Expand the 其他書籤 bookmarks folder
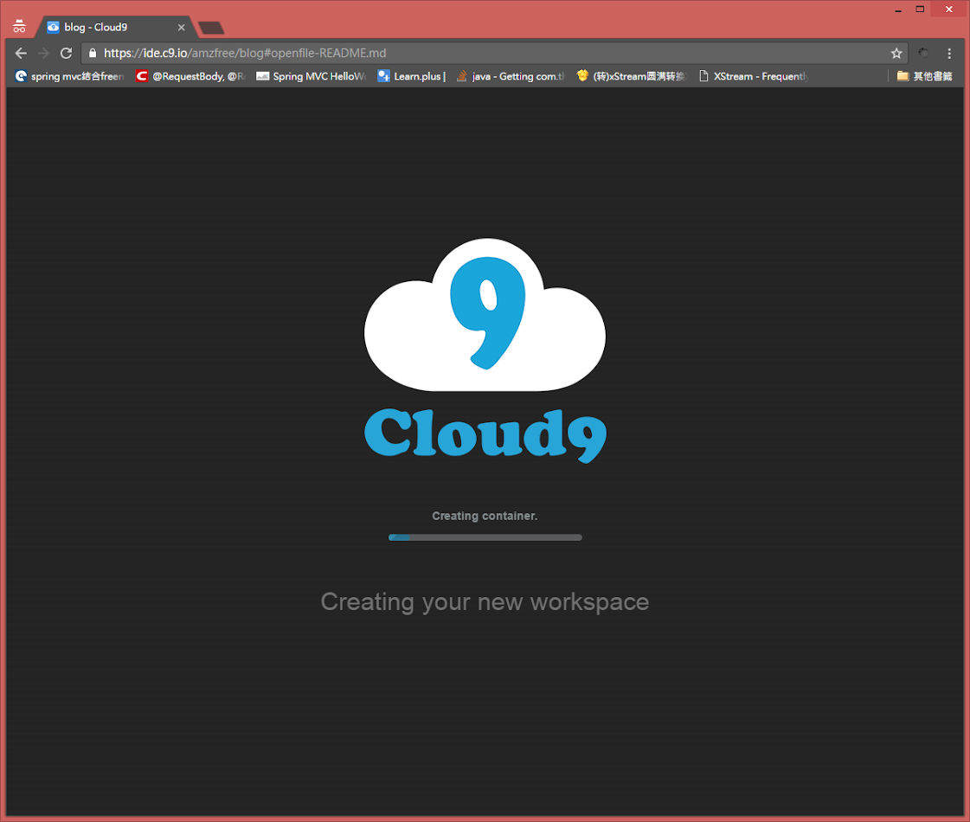 click(x=925, y=76)
